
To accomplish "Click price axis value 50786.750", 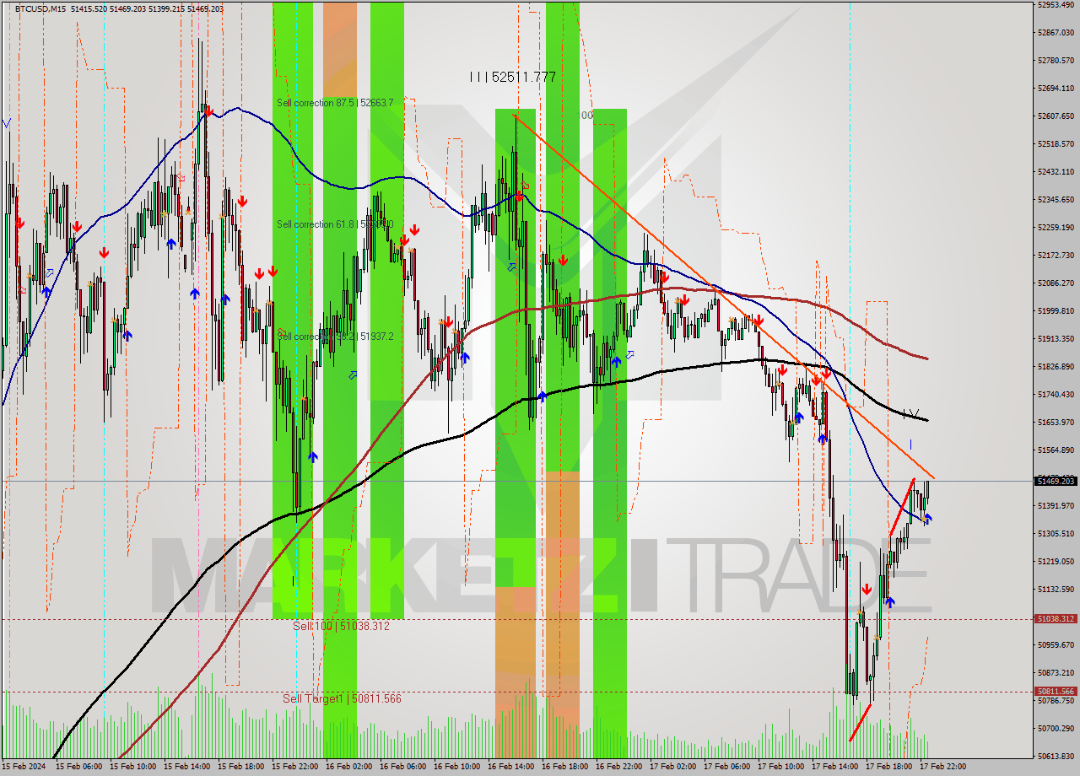I will (x=1056, y=701).
